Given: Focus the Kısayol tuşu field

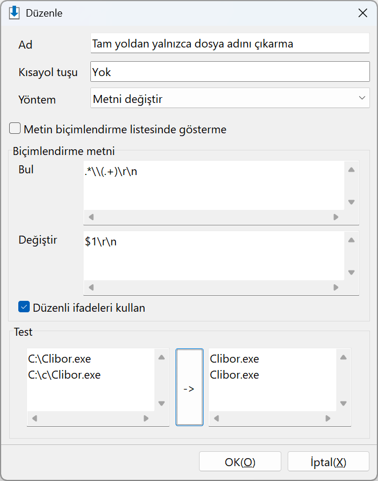Looking at the screenshot, I should [230, 72].
